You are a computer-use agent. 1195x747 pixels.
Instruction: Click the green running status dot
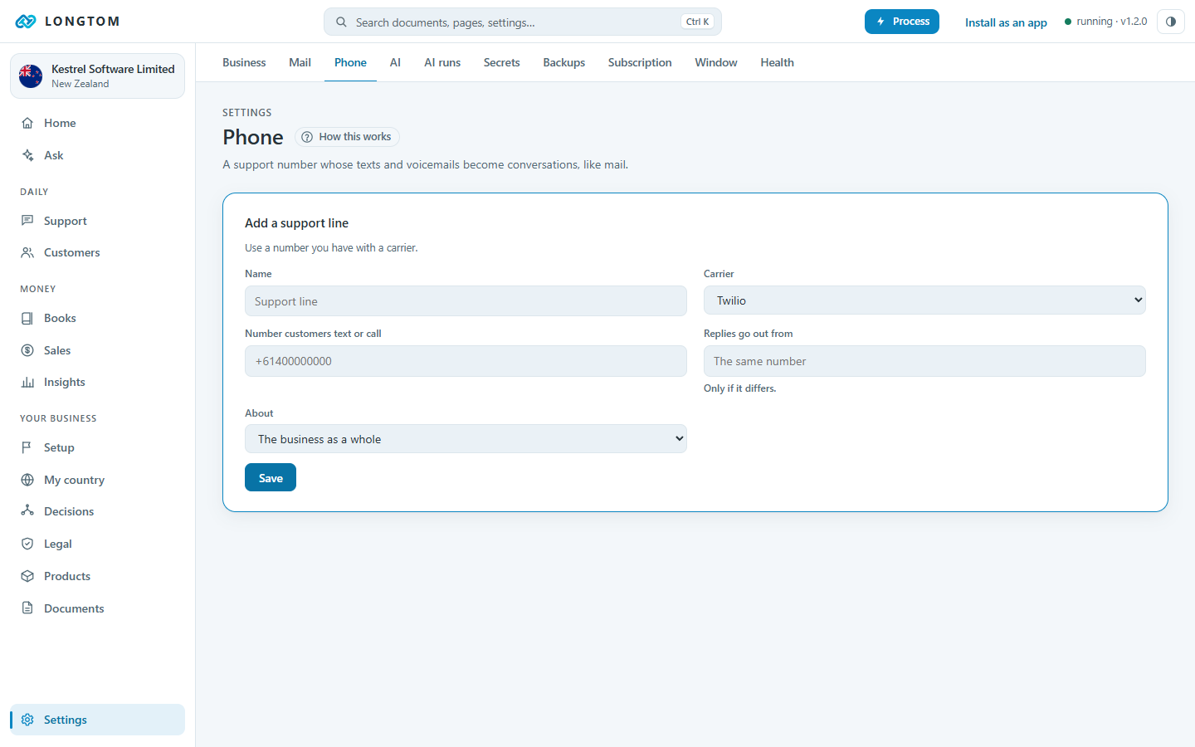point(1068,22)
